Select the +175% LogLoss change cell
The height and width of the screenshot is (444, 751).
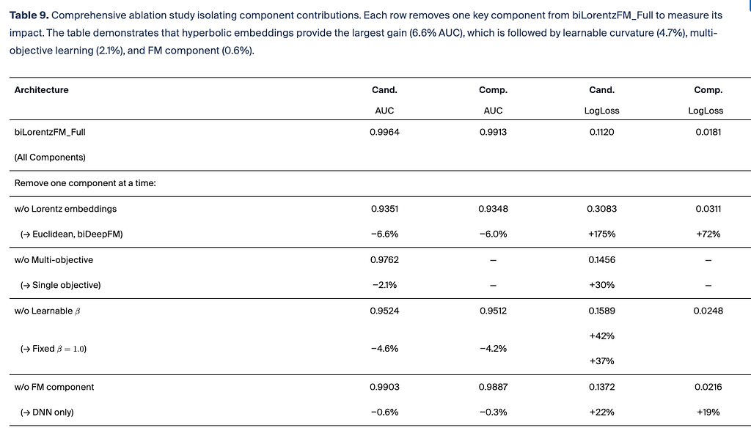[601, 234]
